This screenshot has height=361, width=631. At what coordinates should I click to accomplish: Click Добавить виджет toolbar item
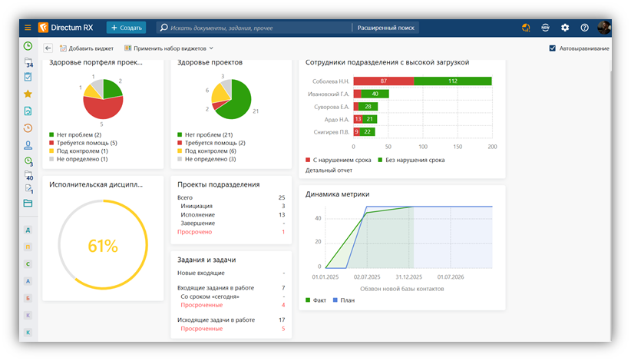coord(87,48)
